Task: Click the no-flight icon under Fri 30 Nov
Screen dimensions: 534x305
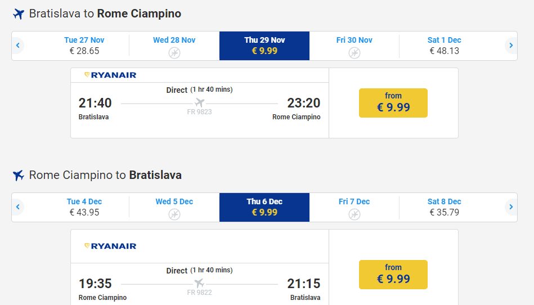Action: point(354,53)
